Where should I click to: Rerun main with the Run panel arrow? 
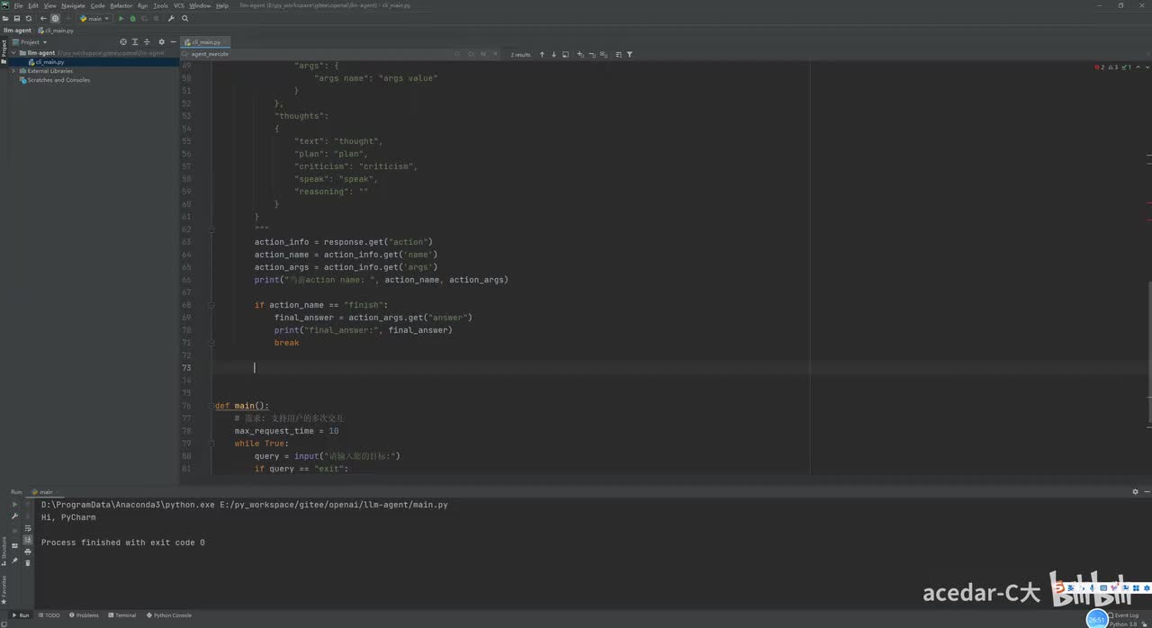[14, 505]
